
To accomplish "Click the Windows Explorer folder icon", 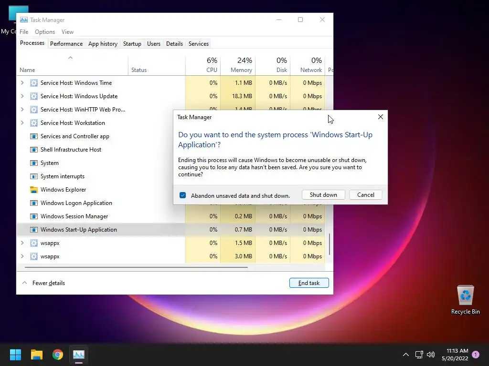I will click(34, 190).
